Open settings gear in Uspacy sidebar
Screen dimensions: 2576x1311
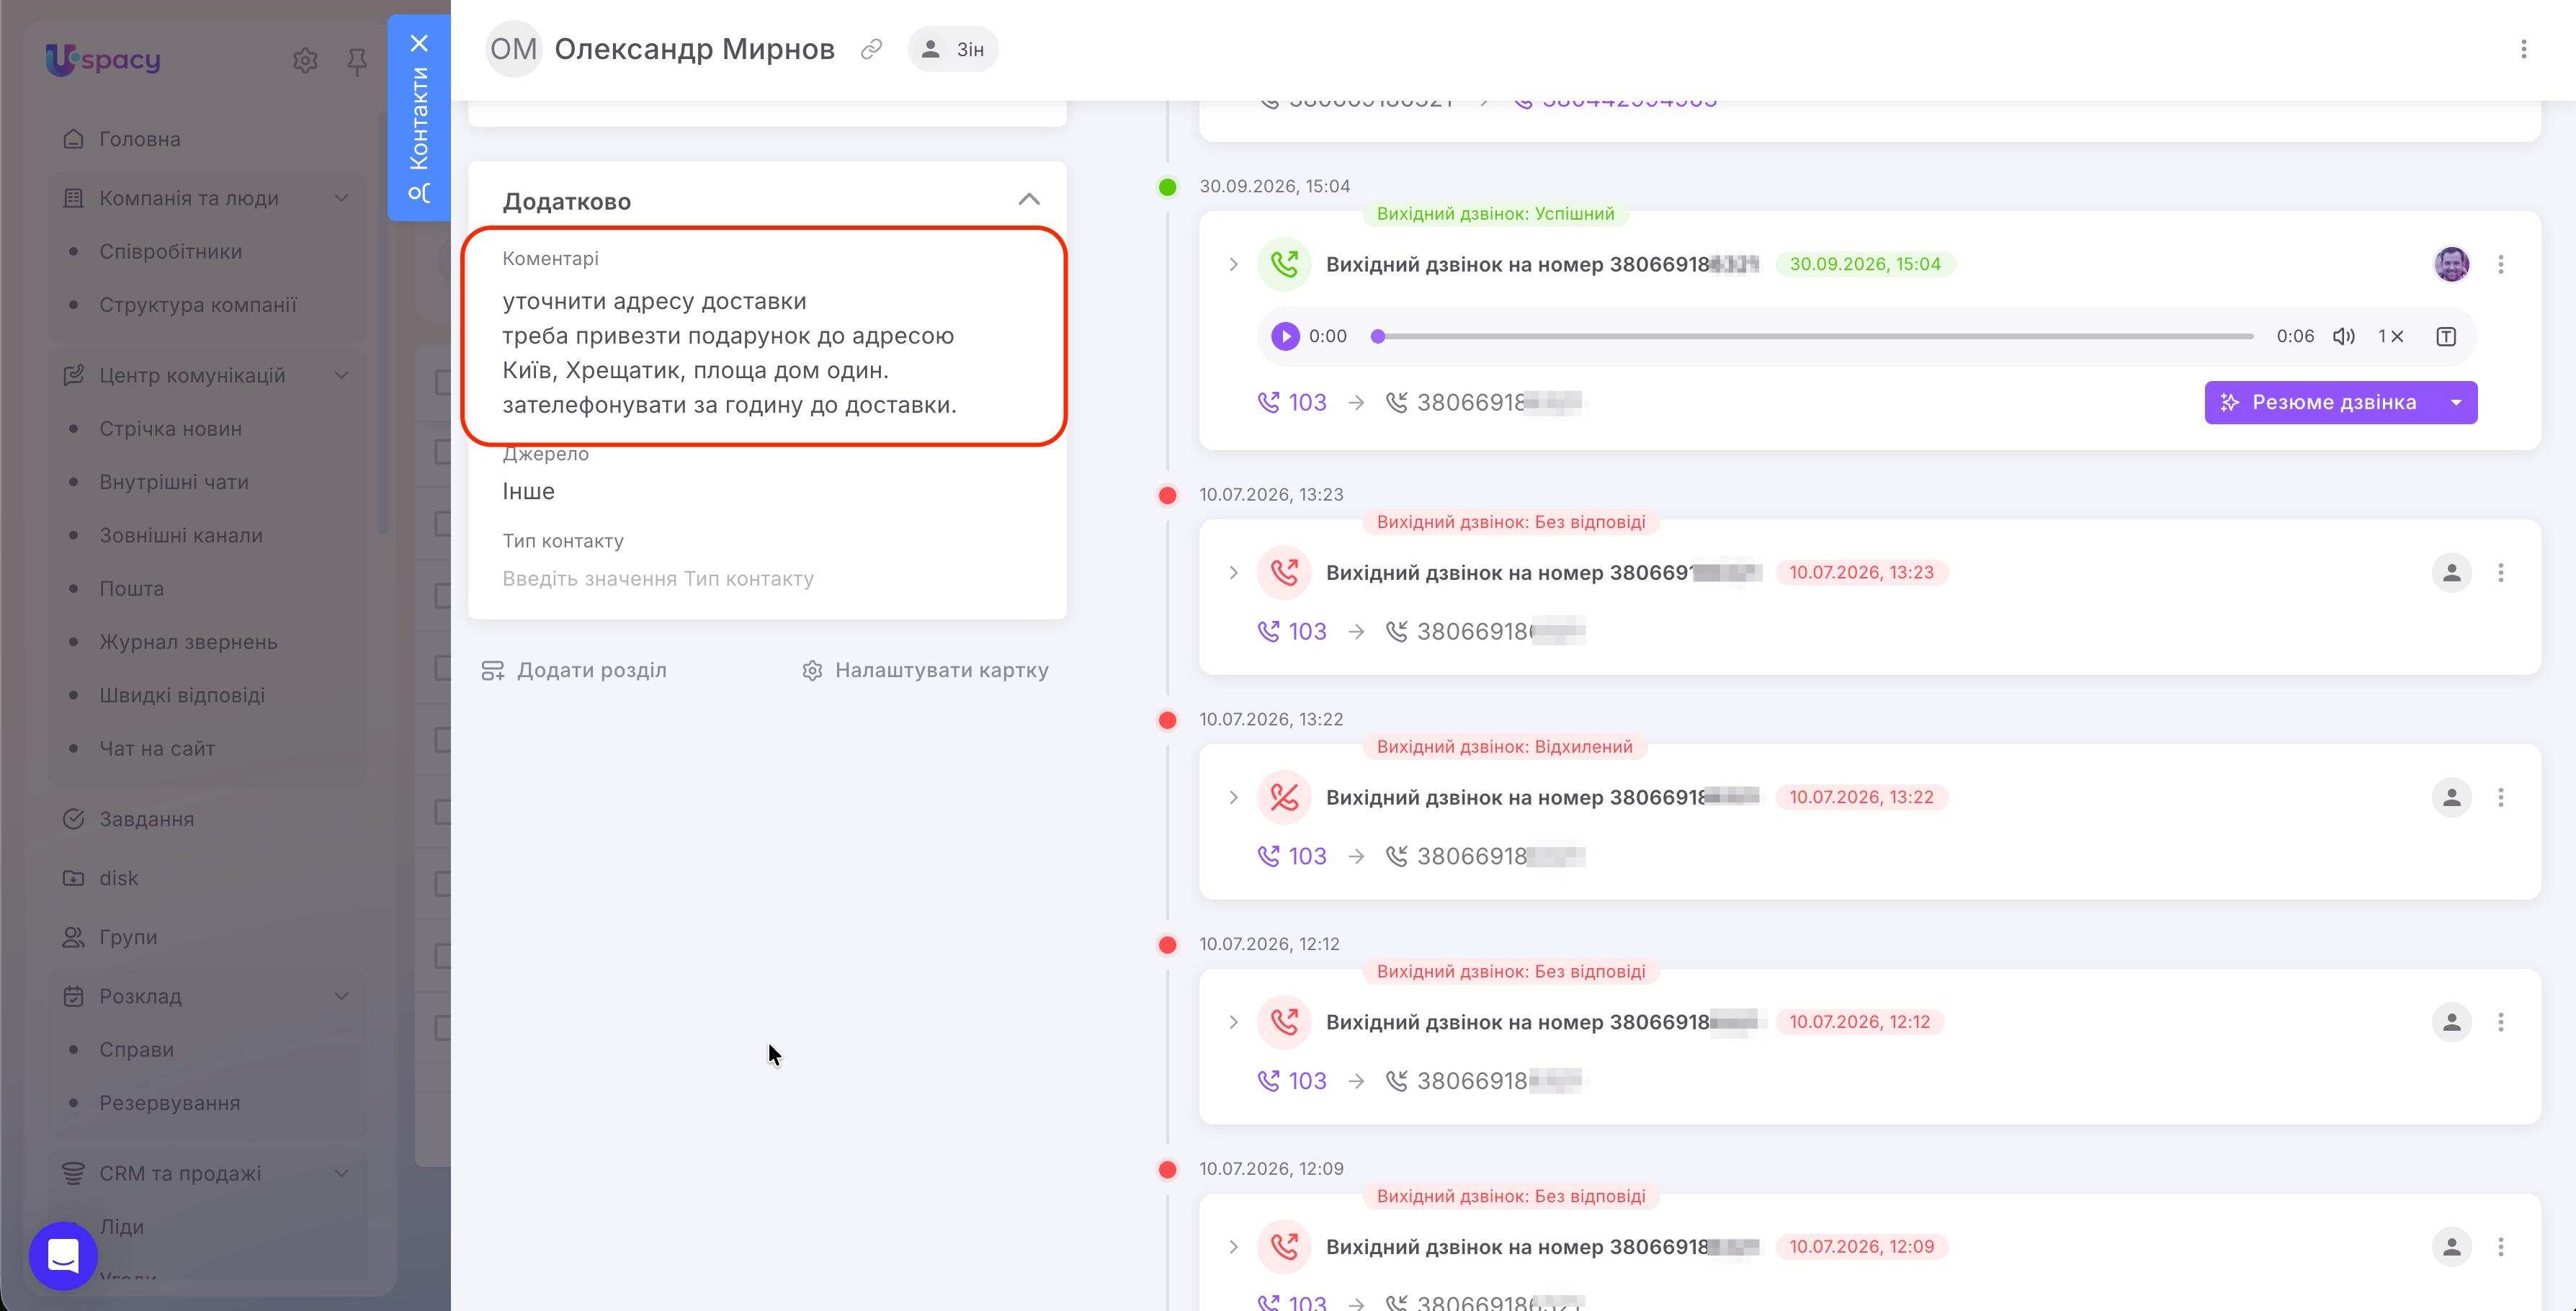coord(305,61)
